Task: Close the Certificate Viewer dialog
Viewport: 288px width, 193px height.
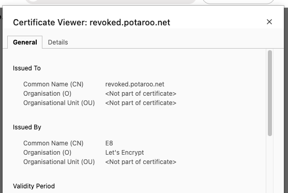Action: click(269, 22)
